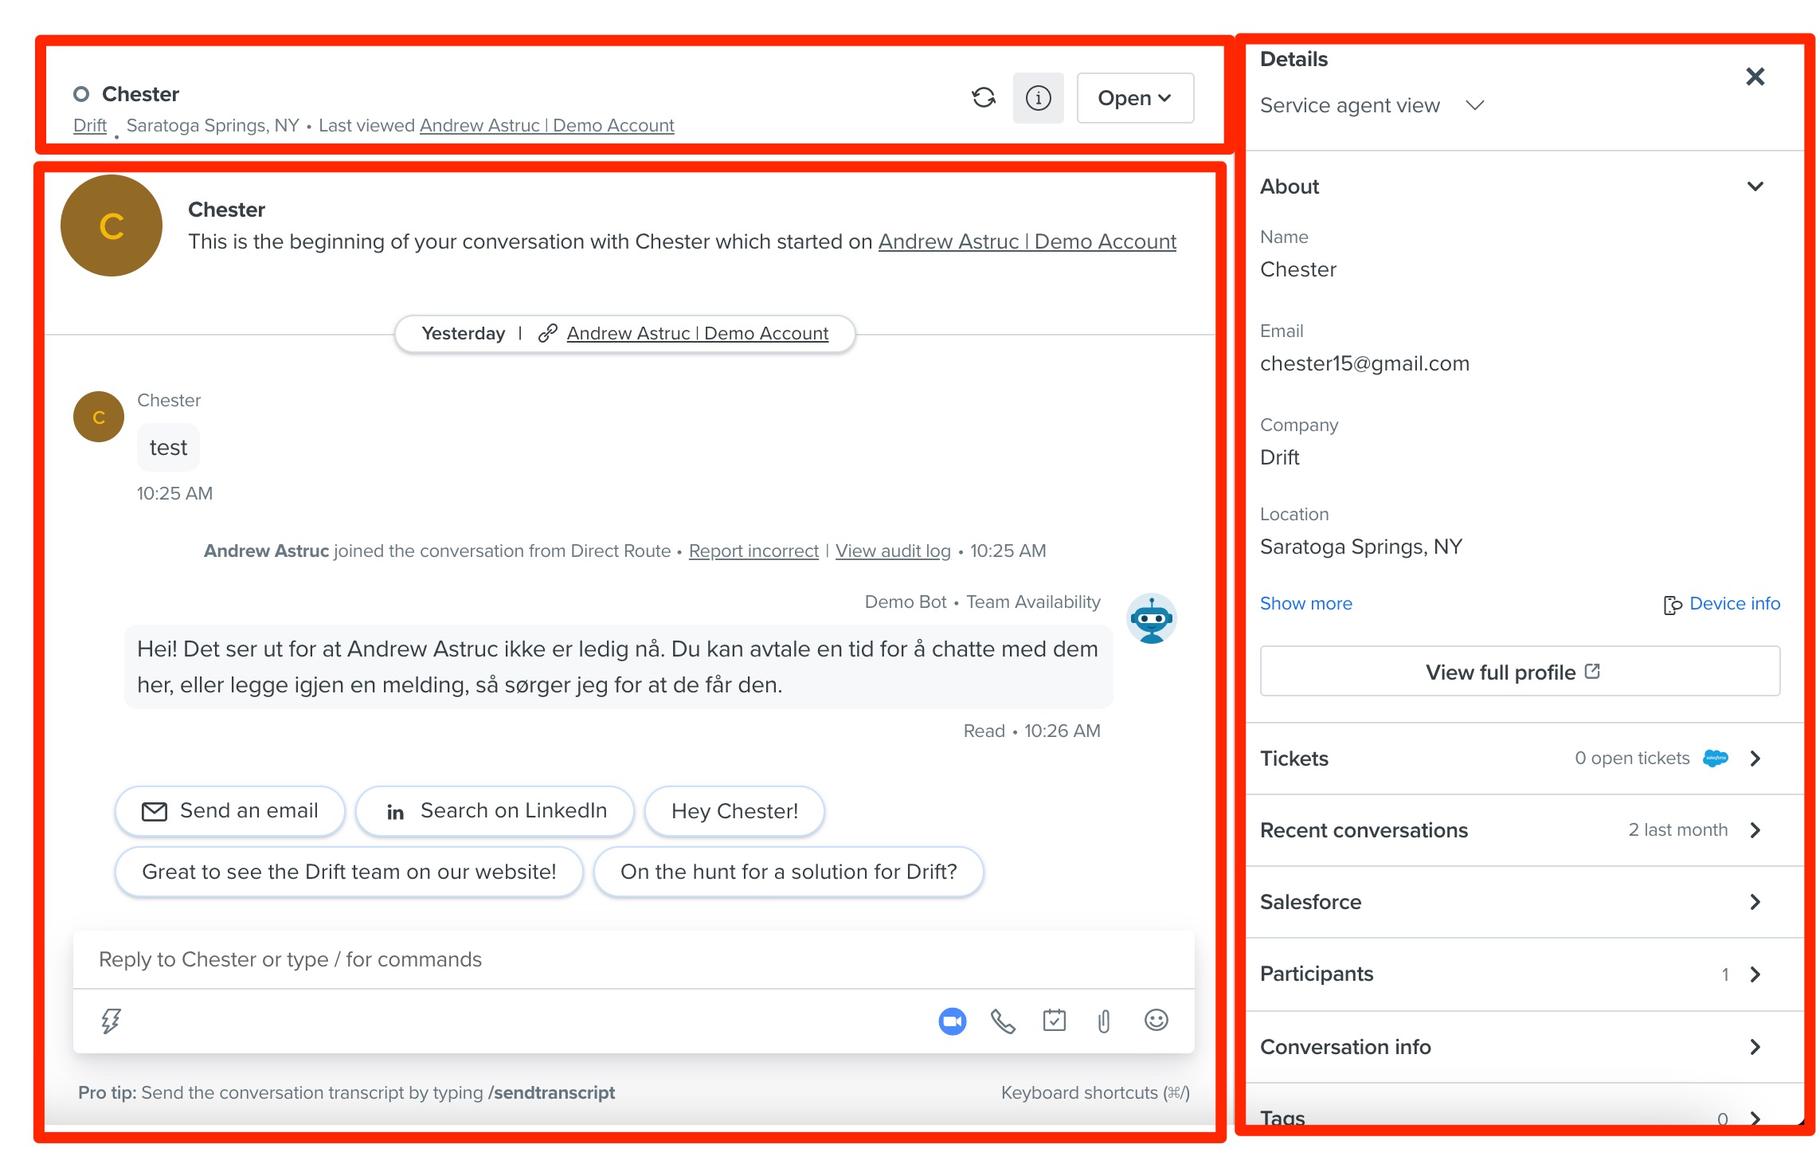Viewport: 1816px width, 1176px height.
Task: Click the phone call icon
Action: (x=1003, y=1021)
